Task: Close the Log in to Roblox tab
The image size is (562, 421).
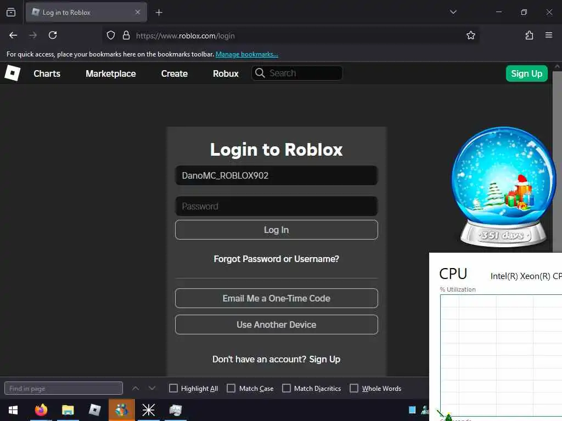Action: click(138, 12)
